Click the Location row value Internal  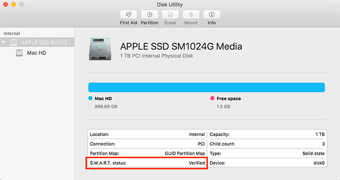(x=197, y=134)
